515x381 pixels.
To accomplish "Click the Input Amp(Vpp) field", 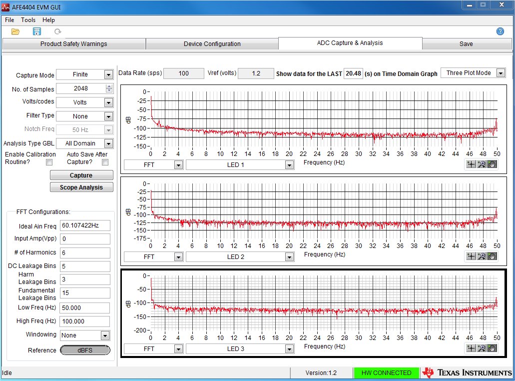I will (x=85, y=239).
